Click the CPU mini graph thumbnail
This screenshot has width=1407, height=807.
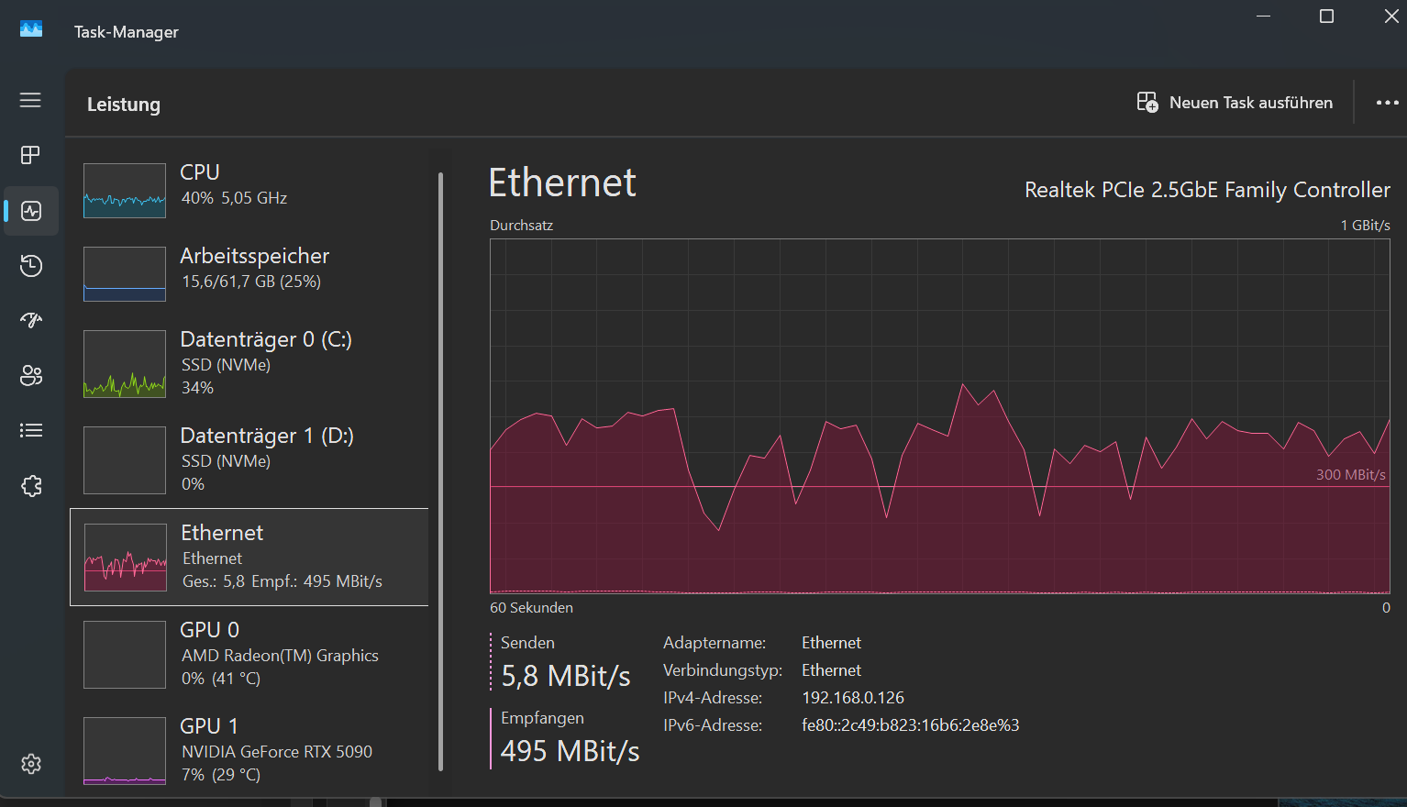pos(125,191)
